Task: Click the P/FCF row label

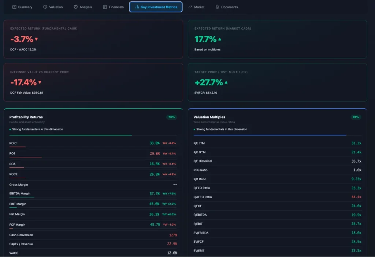Action: (x=197, y=206)
